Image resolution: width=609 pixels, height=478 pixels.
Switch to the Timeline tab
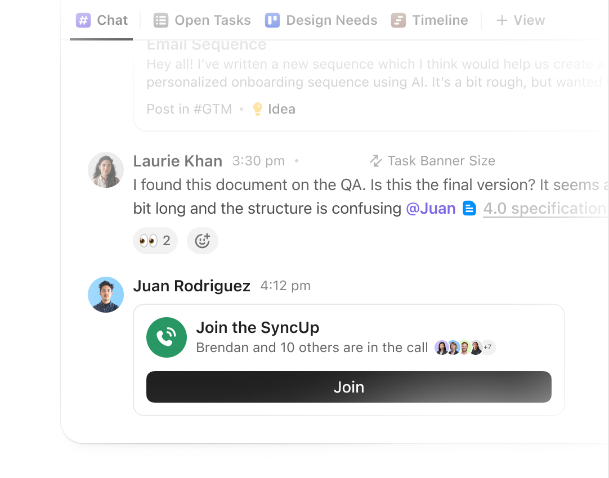coord(429,20)
